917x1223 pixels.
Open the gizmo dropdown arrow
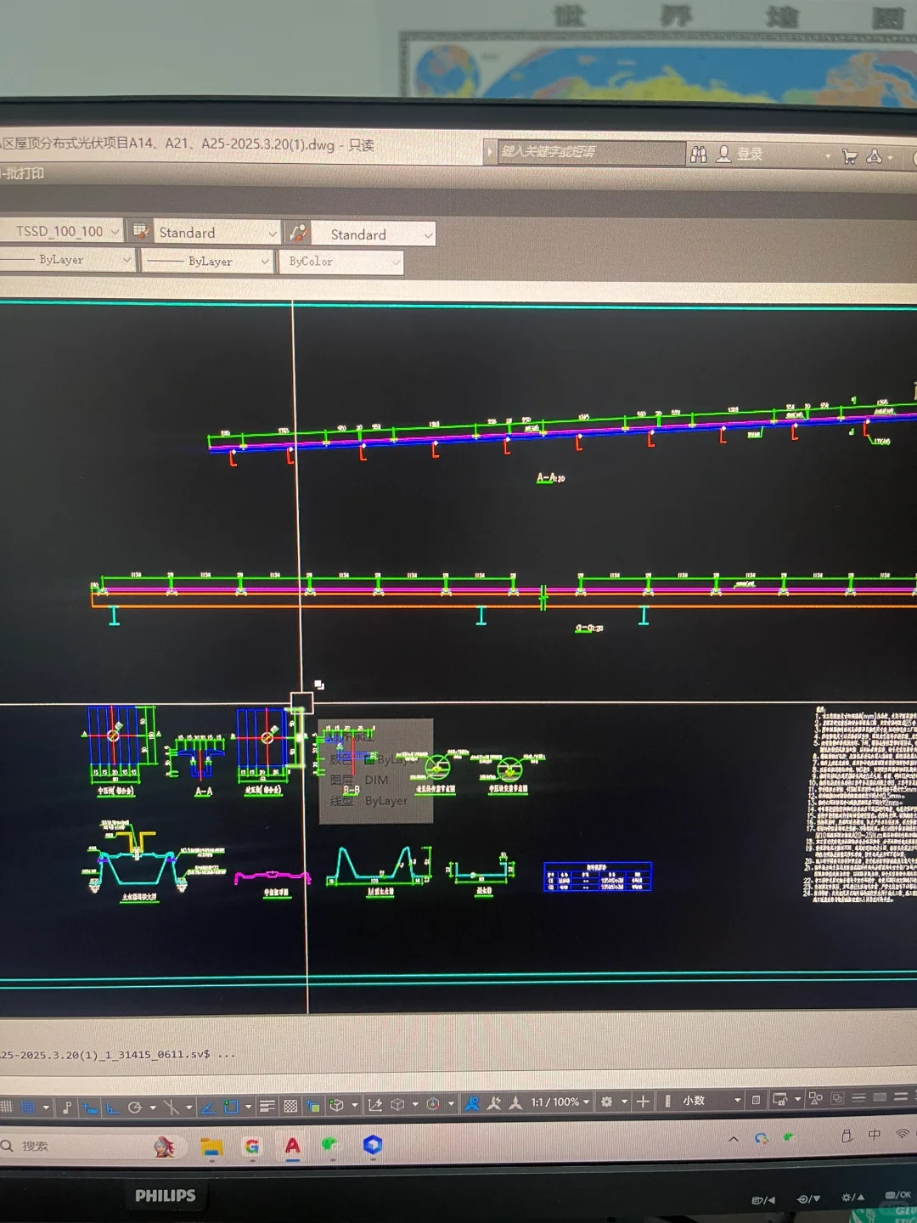(x=451, y=1105)
